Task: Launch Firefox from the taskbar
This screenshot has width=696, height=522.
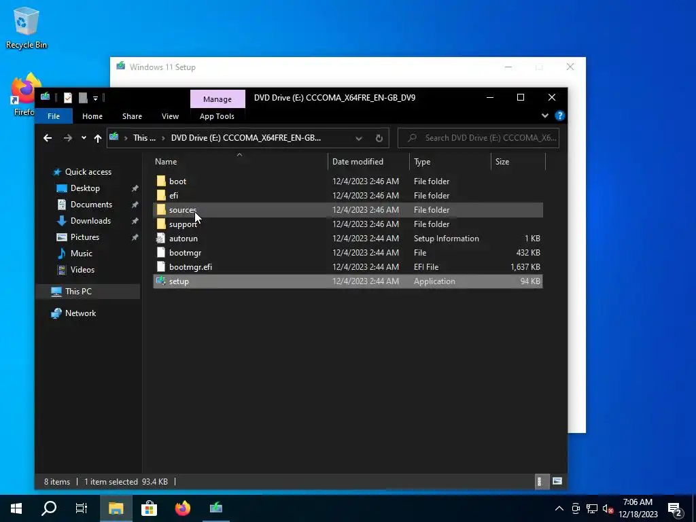Action: coord(182,508)
